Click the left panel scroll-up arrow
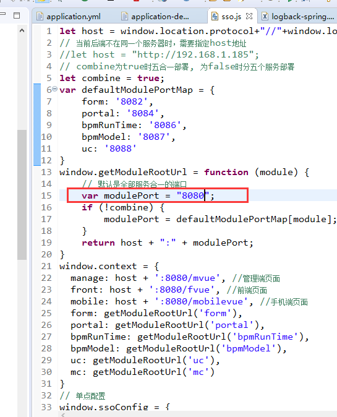The width and height of the screenshot is (337, 417). [x=22, y=30]
